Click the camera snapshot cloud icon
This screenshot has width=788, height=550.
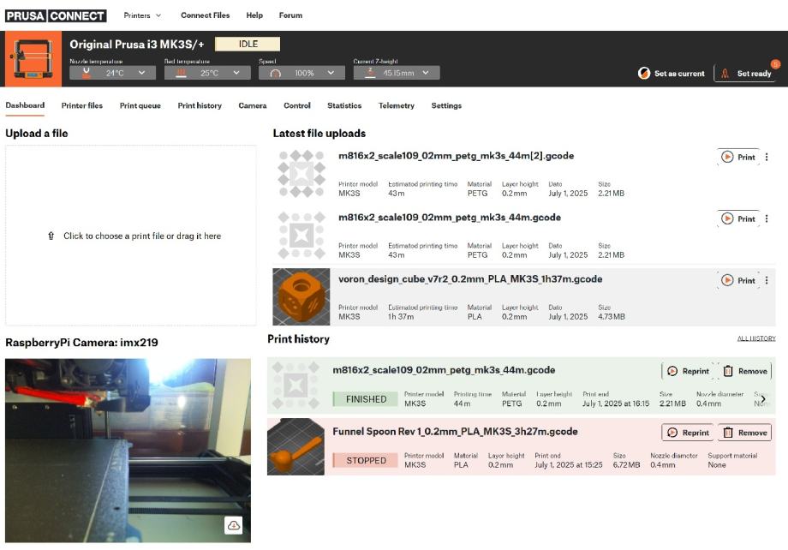click(234, 526)
